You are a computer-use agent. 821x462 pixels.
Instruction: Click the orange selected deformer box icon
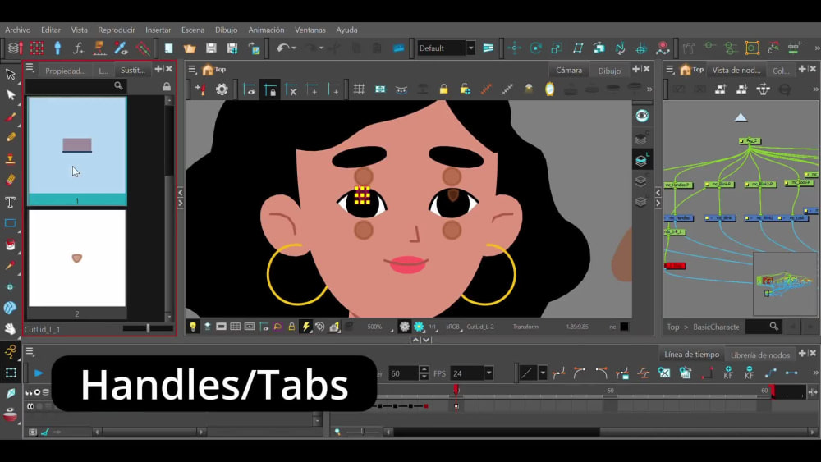pos(752,48)
